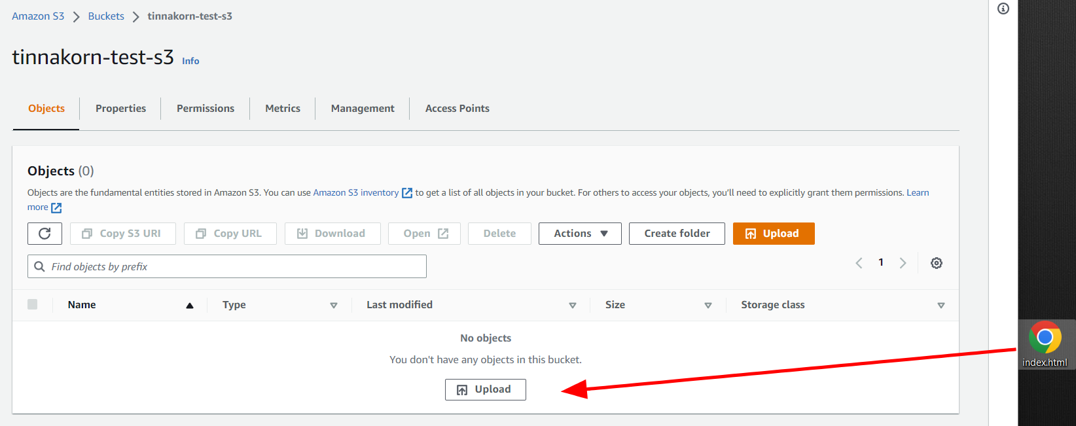Click search magnifier icon in prefix field
This screenshot has height=426, width=1076.
pyautogui.click(x=39, y=266)
